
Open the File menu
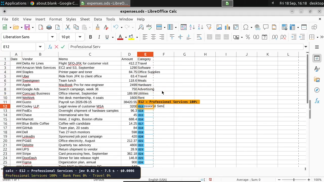pyautogui.click(x=5, y=19)
